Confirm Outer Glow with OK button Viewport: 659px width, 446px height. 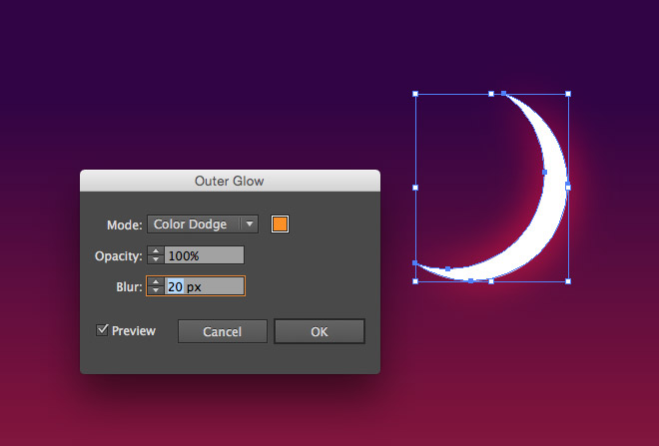point(320,332)
